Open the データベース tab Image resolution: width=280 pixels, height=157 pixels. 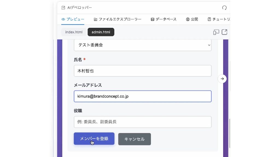pos(164,19)
